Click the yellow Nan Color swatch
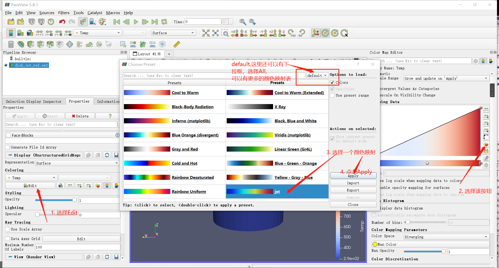Image resolution: width=499 pixels, height=268 pixels. [x=375, y=244]
